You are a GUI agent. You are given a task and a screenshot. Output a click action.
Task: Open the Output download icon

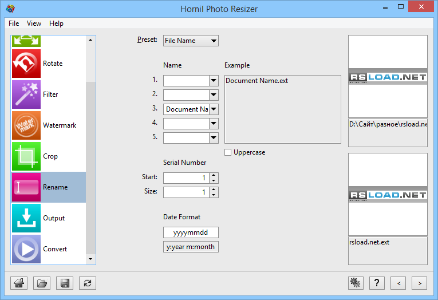coord(26,218)
